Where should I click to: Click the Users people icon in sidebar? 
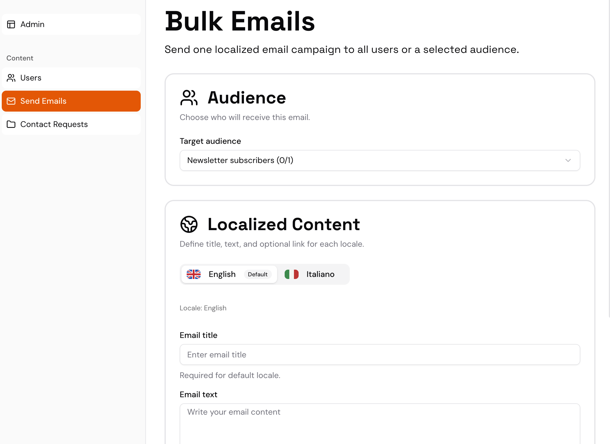[x=11, y=78]
